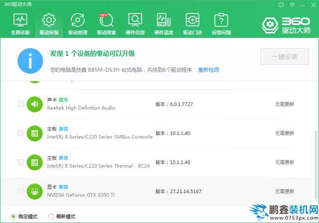Open the 全面诊断 full diagnosis section

pos(20,24)
